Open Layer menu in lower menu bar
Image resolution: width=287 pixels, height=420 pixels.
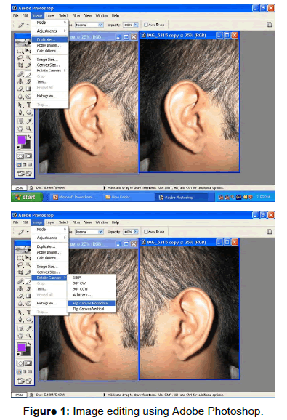(x=50, y=222)
